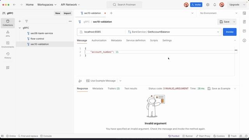
Task: Open the Save options dropdown arrow
Action: tap(234, 22)
